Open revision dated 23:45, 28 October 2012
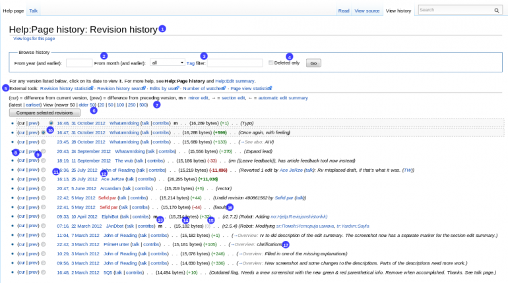This screenshot has height=283, width=508. [x=81, y=141]
